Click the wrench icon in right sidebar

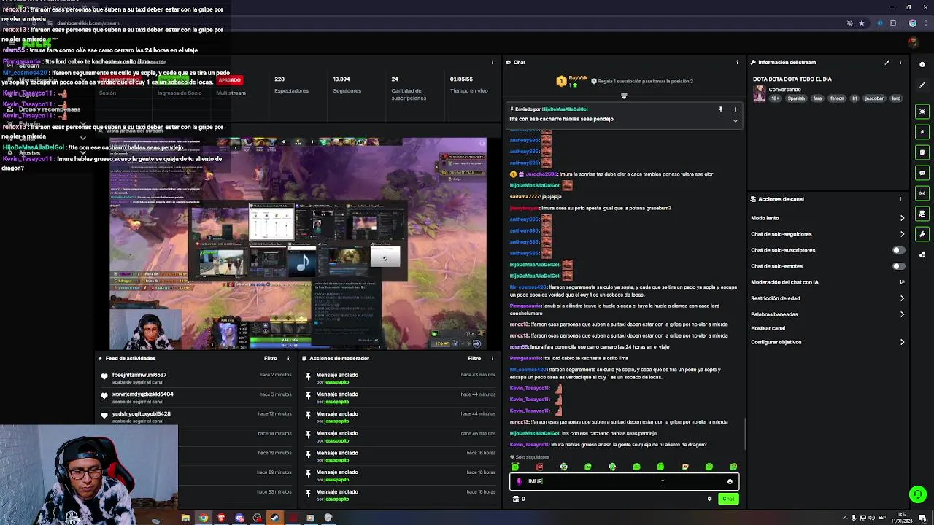pyautogui.click(x=922, y=234)
